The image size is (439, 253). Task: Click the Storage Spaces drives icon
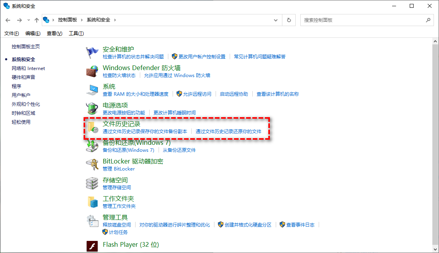point(92,183)
